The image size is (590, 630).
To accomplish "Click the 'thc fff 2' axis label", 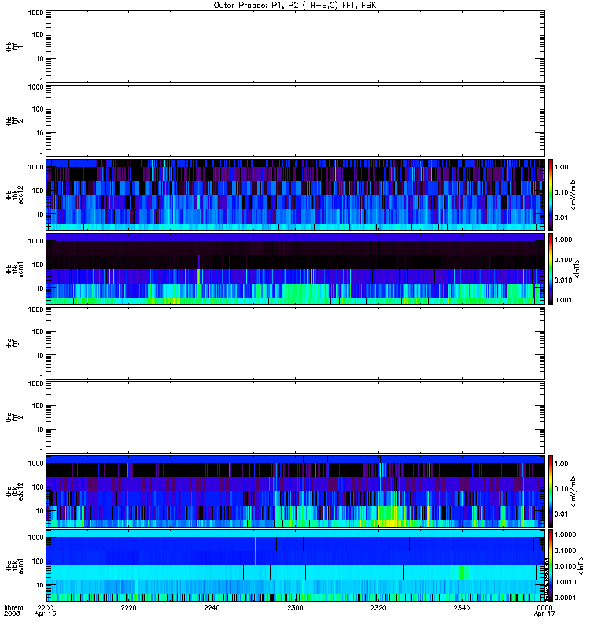I will click(15, 417).
